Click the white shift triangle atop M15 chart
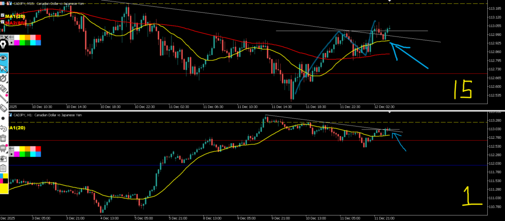 click(x=390, y=1)
